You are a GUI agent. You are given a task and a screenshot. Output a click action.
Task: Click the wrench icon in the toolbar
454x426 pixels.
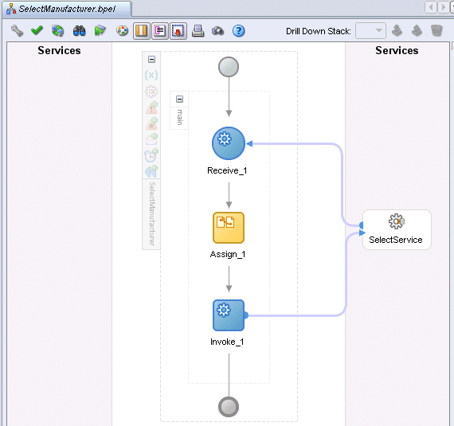pos(17,31)
